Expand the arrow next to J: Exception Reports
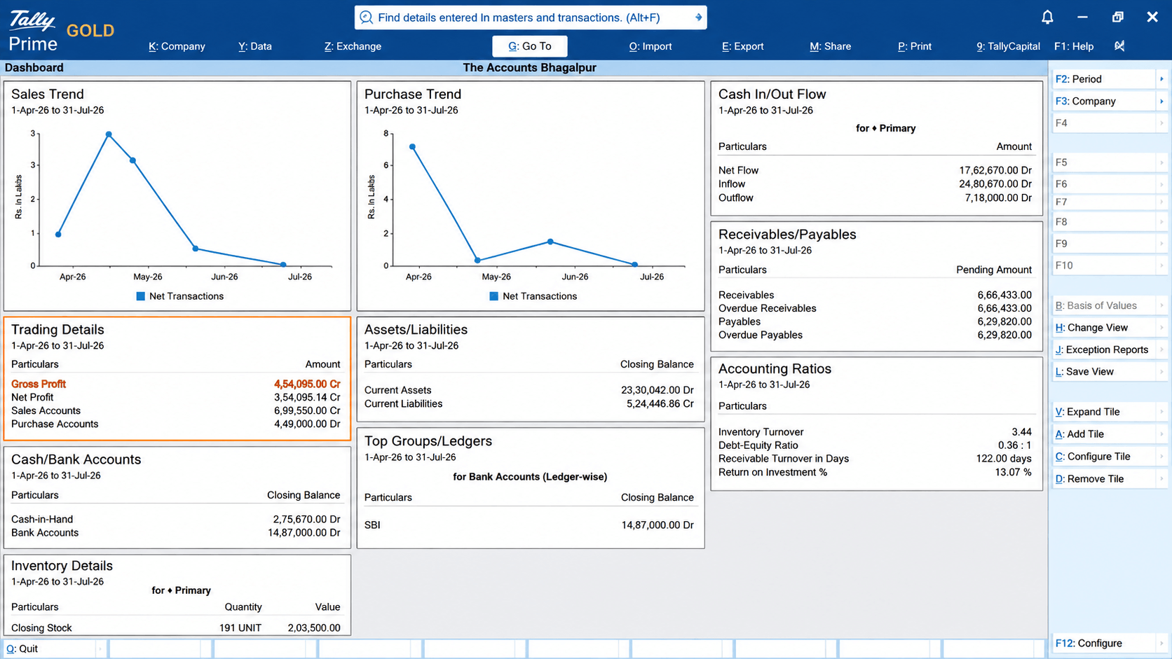The width and height of the screenshot is (1172, 659). pyautogui.click(x=1161, y=349)
